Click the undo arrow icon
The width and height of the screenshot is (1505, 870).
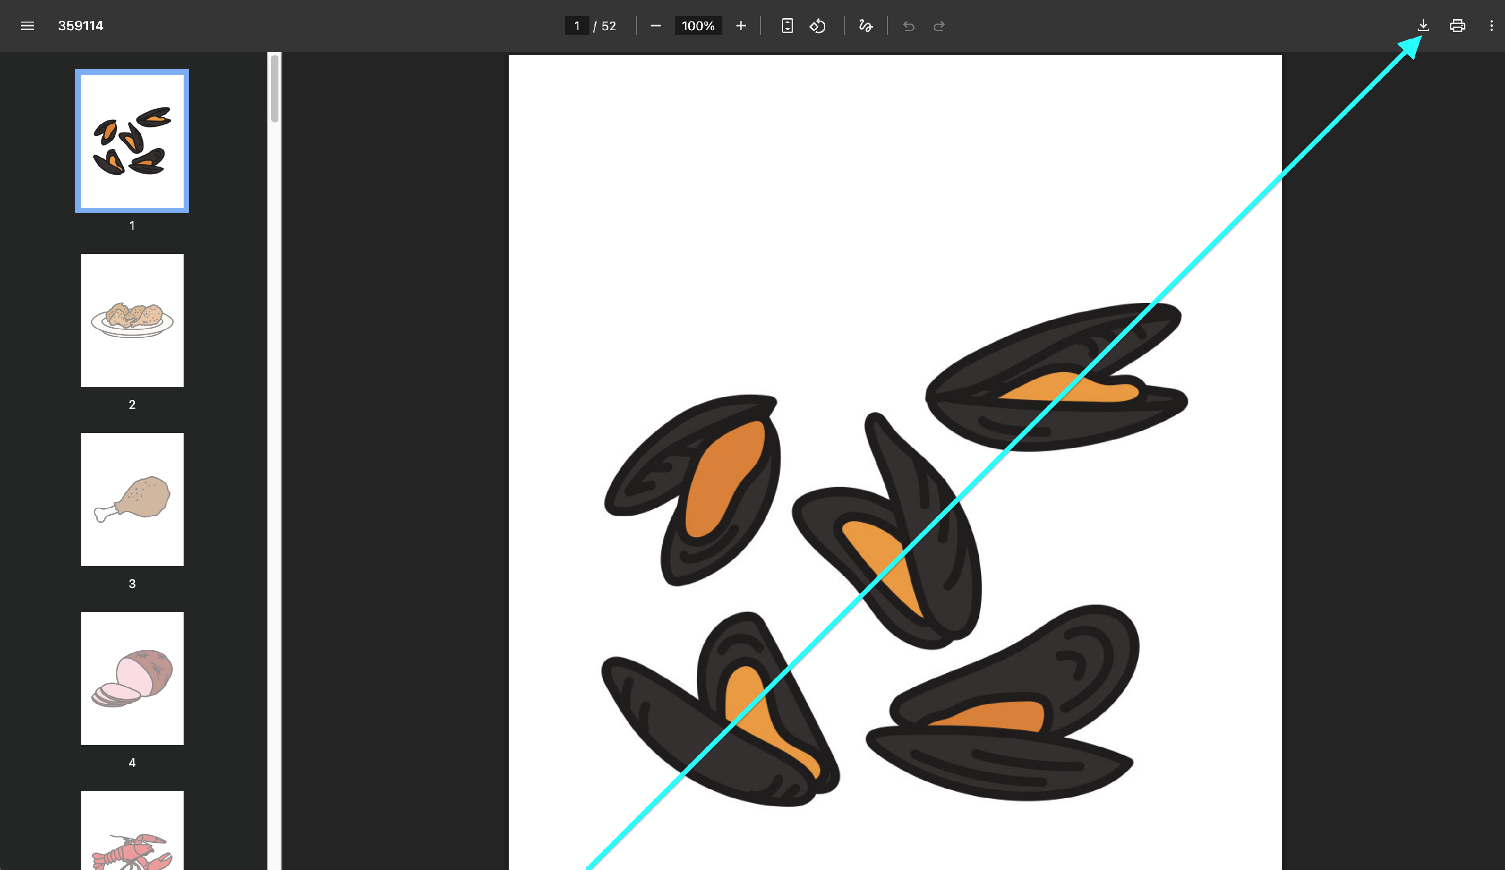pyautogui.click(x=909, y=26)
